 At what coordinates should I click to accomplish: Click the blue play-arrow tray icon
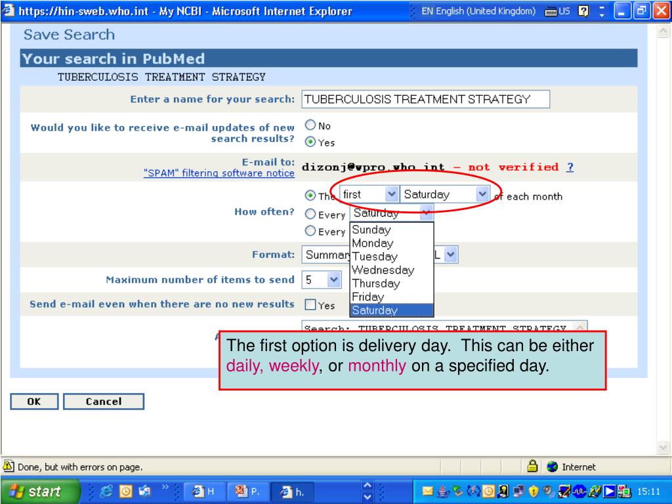(x=610, y=491)
